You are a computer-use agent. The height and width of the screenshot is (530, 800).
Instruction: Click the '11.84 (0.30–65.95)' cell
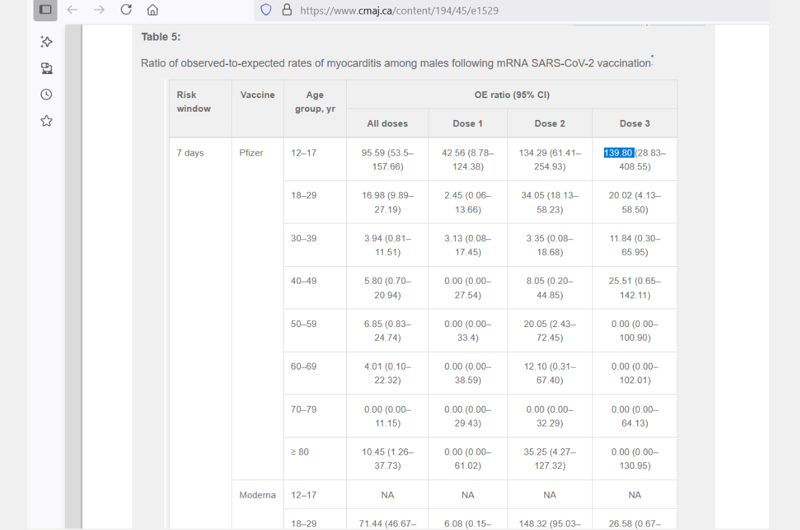[x=635, y=245]
